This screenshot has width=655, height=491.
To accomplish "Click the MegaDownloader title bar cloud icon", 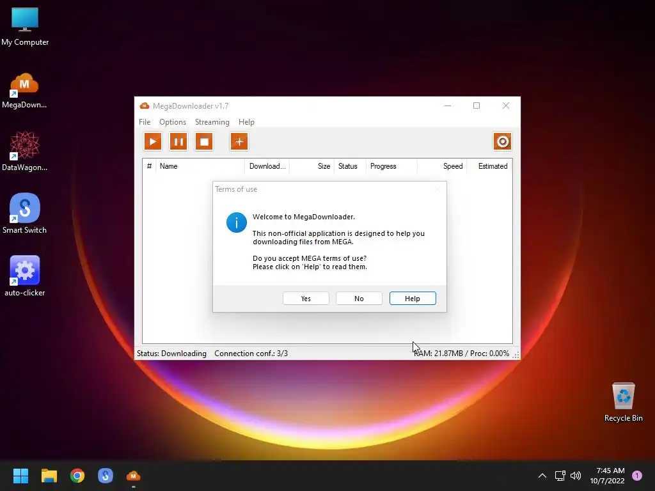I will (x=144, y=105).
